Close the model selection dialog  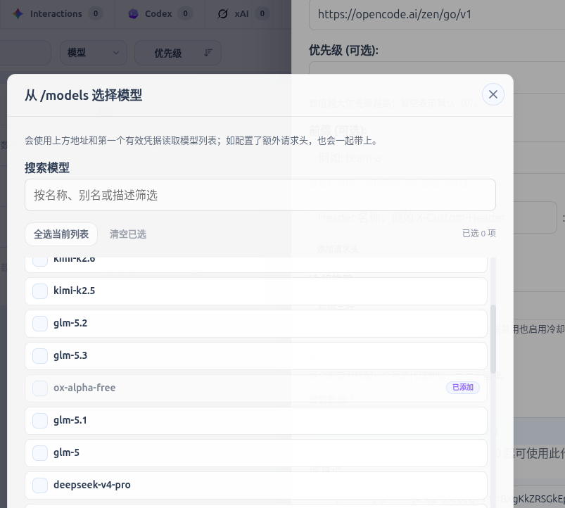pyautogui.click(x=493, y=94)
